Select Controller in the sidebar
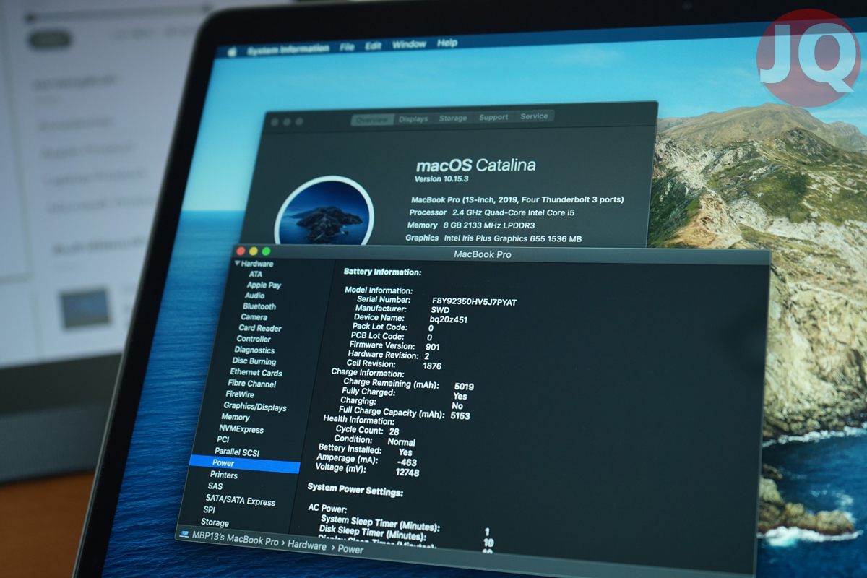Screen dimensions: 867x578 tap(254, 339)
